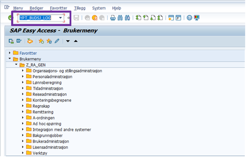Collapse the command field arrow
This screenshot has height=157, width=246.
[69, 18]
